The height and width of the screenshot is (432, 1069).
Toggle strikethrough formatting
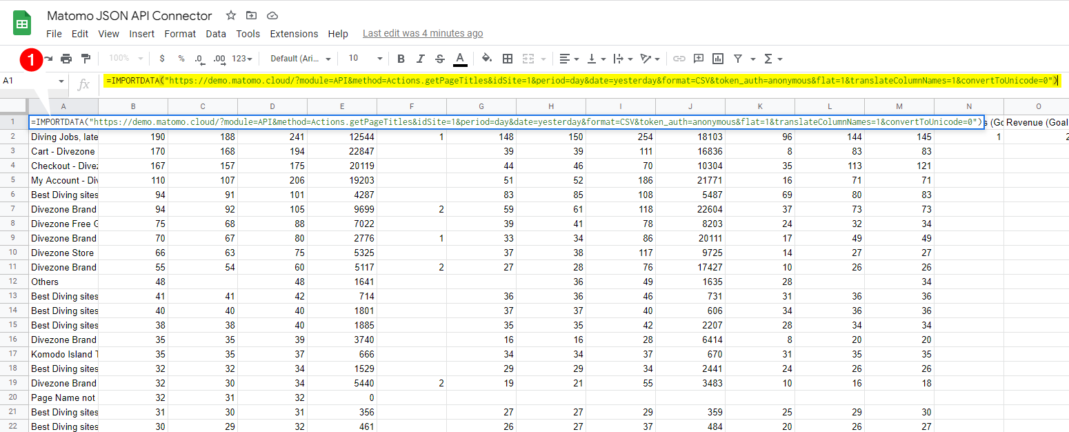(x=439, y=59)
